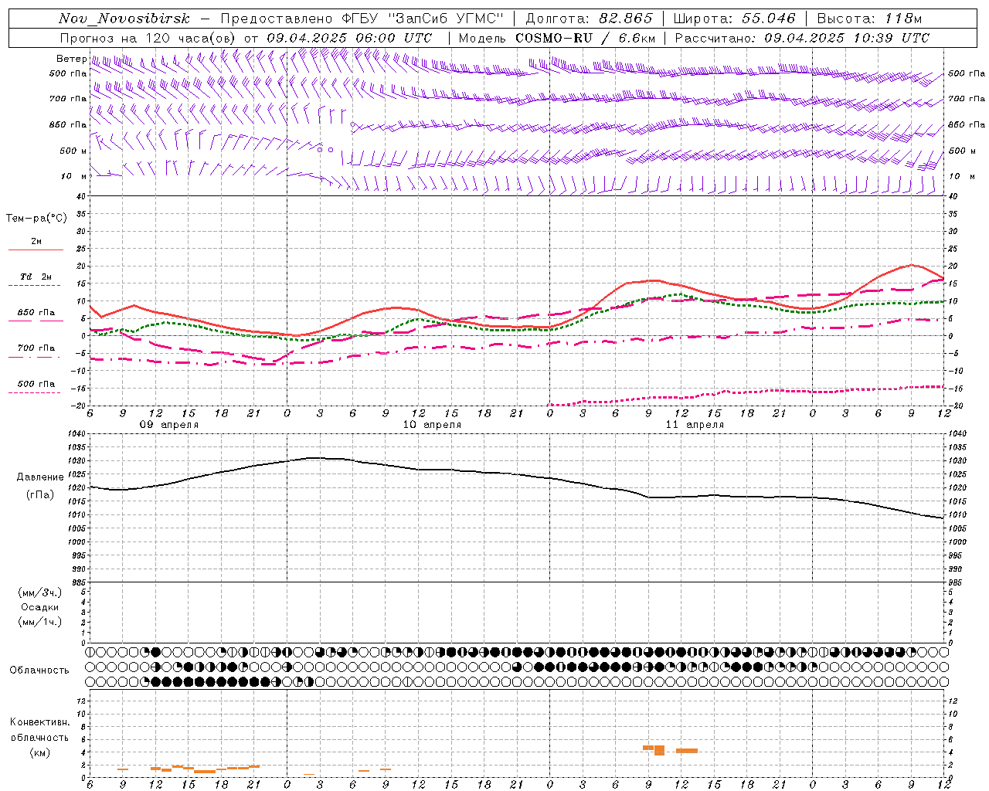Click the Ветер wind section label
The image size is (989, 791).
pyautogui.click(x=72, y=59)
